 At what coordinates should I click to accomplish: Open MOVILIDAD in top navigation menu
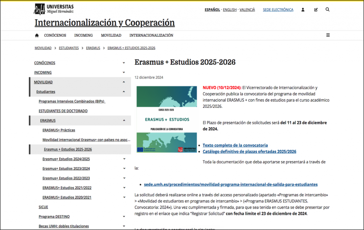click(111, 35)
